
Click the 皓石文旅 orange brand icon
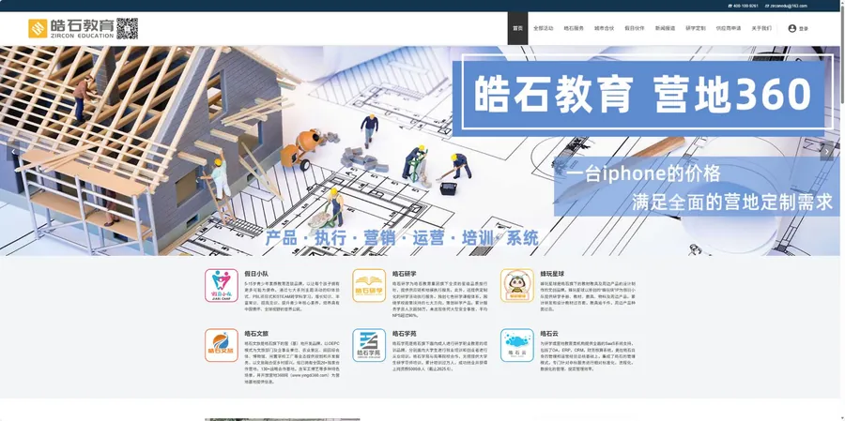pos(221,345)
